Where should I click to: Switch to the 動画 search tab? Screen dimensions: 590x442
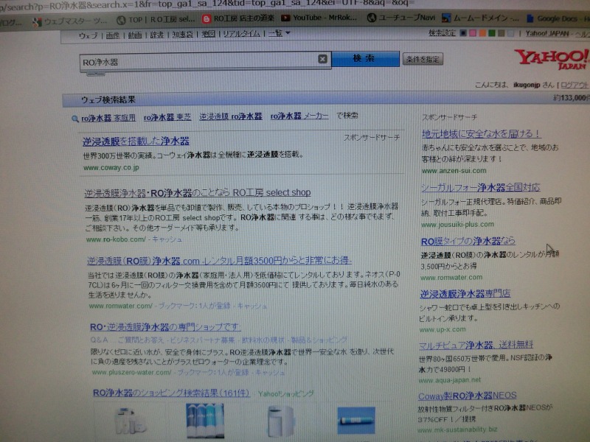click(x=135, y=35)
